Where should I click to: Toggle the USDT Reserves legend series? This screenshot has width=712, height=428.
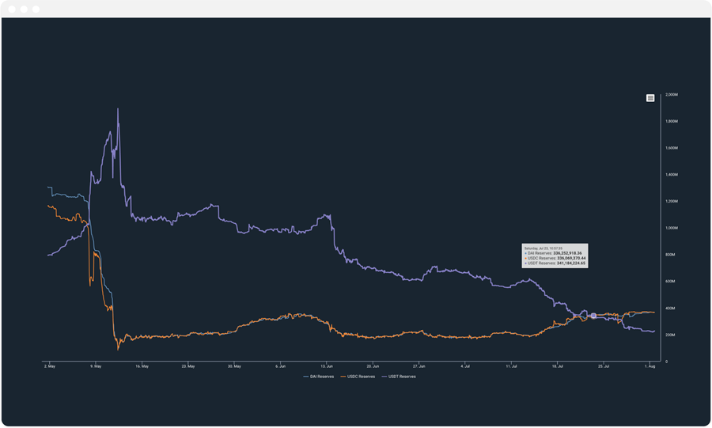[x=399, y=377]
